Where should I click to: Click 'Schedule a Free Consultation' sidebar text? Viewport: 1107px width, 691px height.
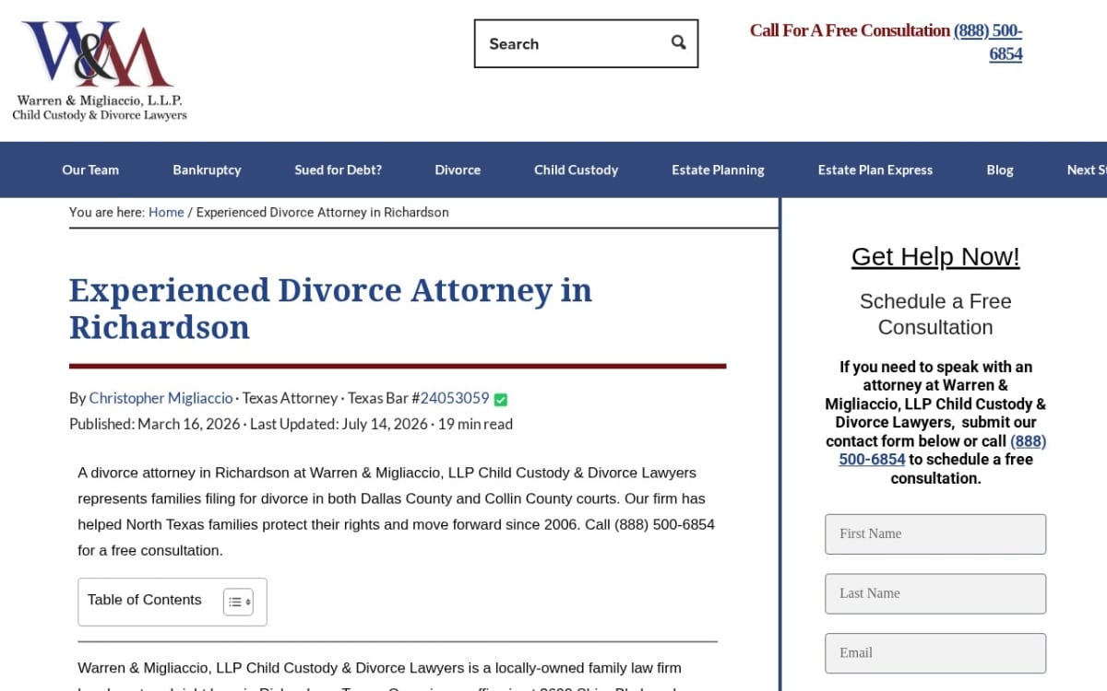click(x=935, y=314)
